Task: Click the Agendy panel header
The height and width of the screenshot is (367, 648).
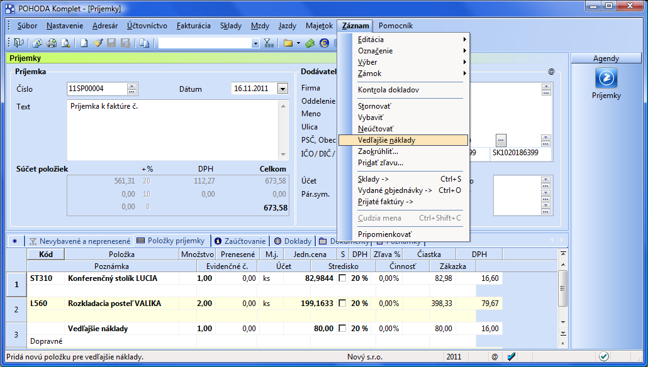Action: coord(606,58)
